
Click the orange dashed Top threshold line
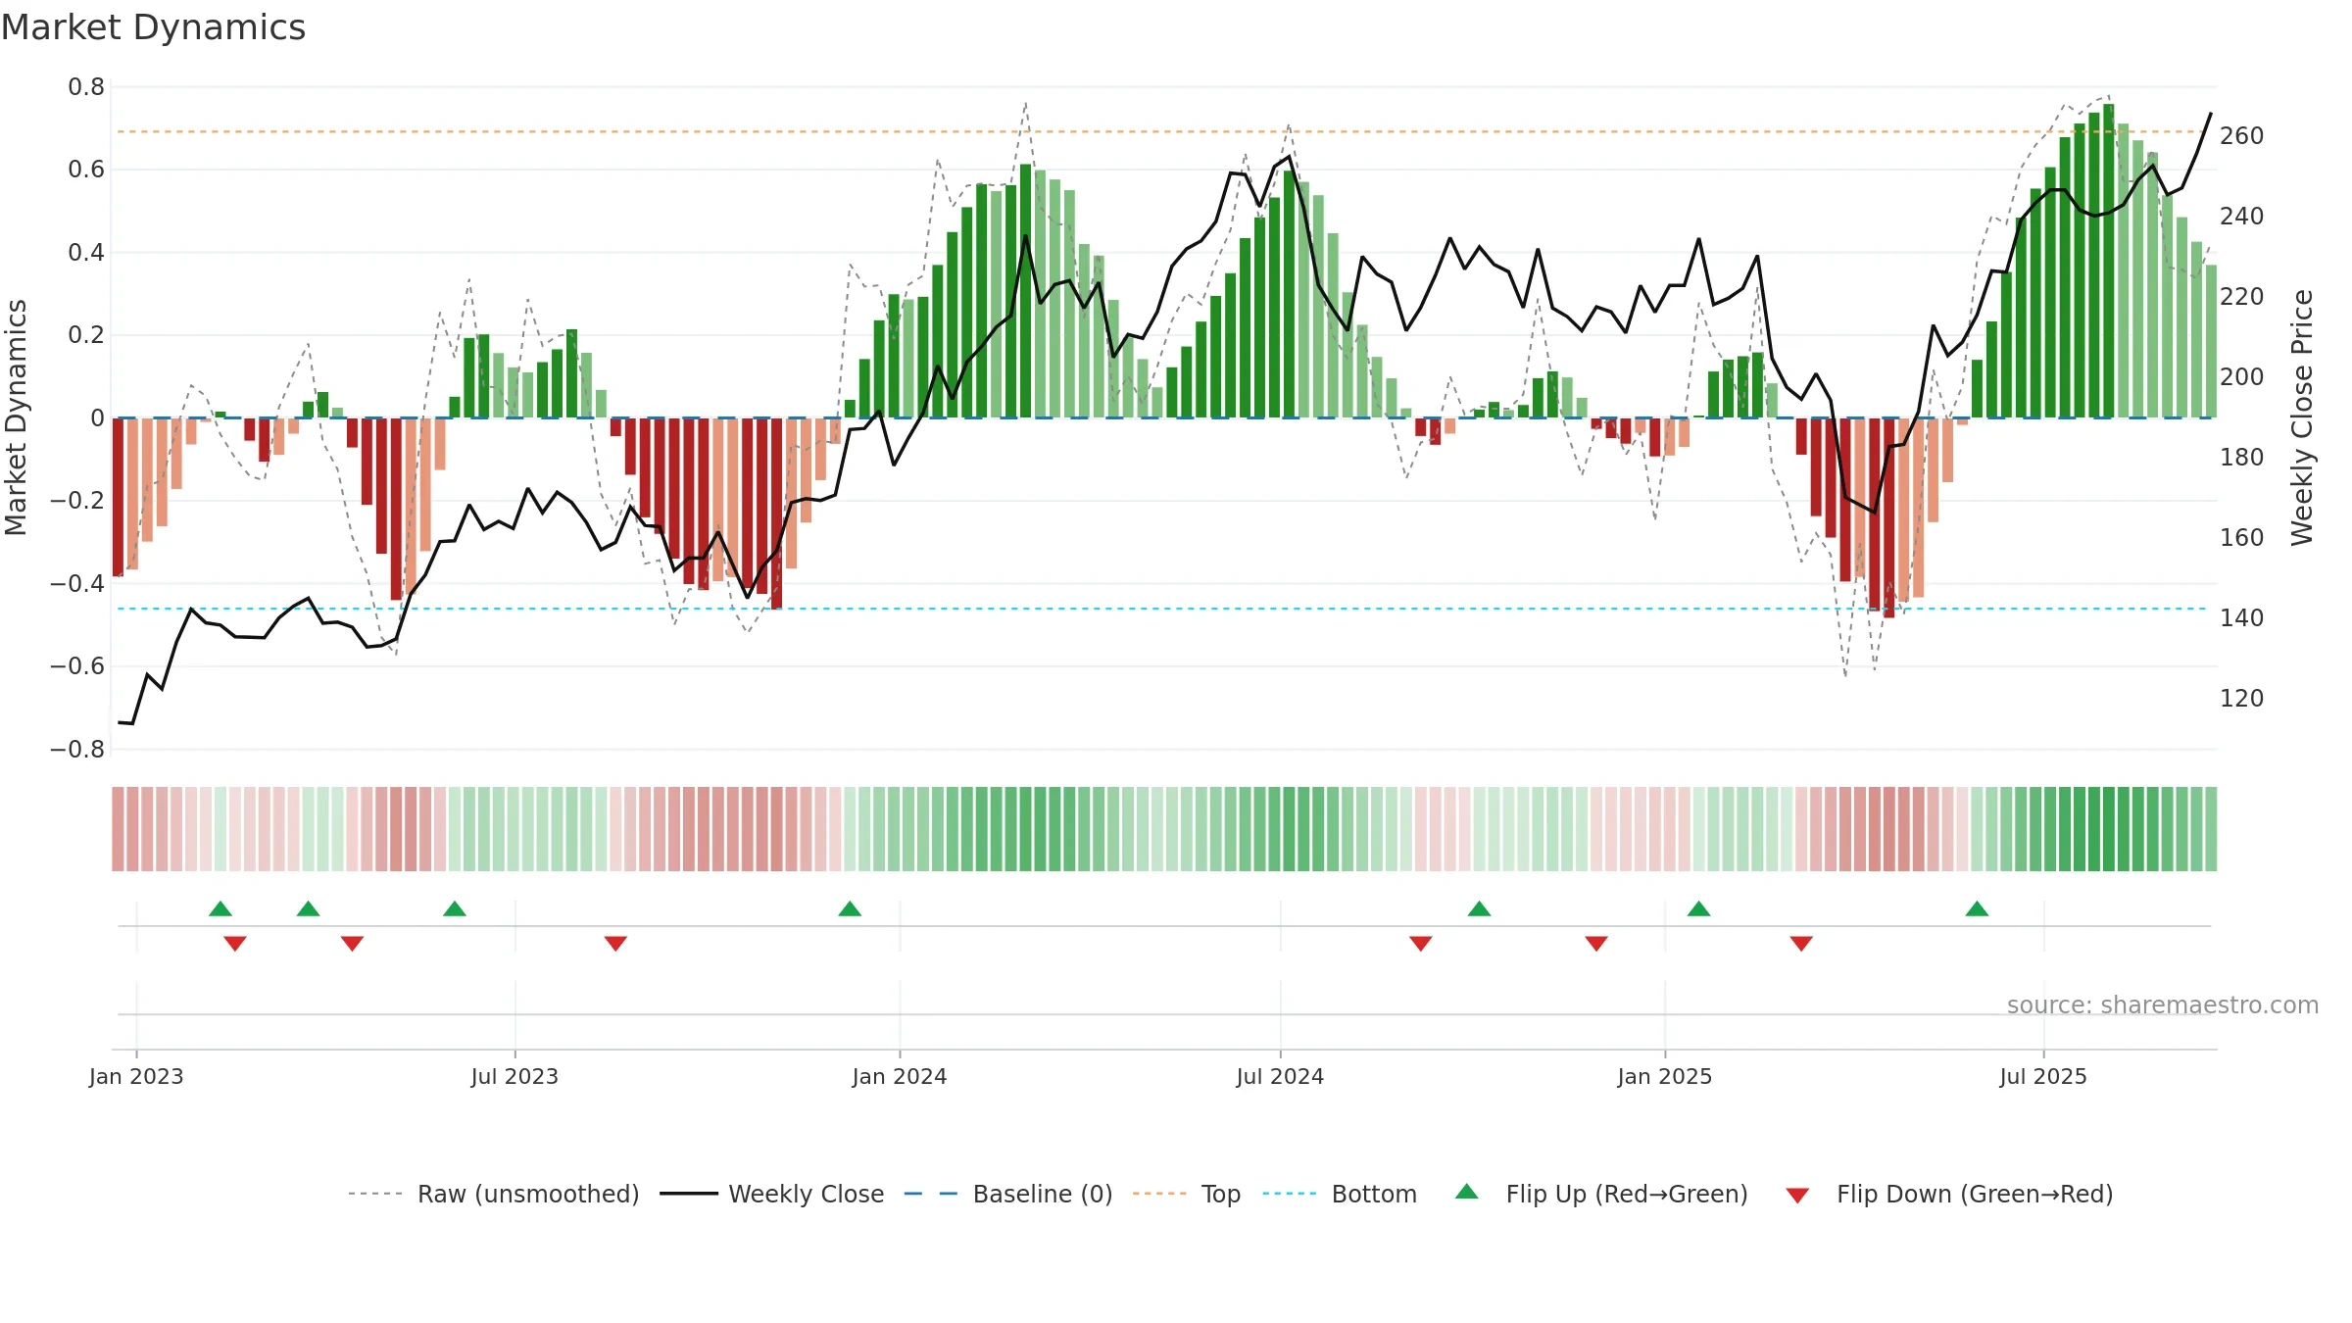click(1163, 131)
